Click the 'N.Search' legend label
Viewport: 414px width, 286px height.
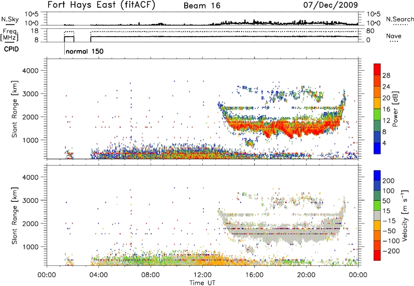click(x=400, y=19)
